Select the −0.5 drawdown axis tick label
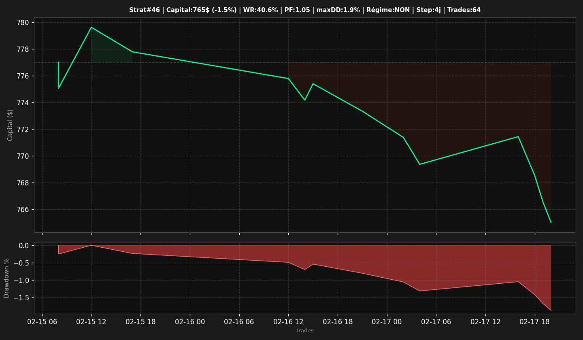The image size is (583, 340). (21, 263)
